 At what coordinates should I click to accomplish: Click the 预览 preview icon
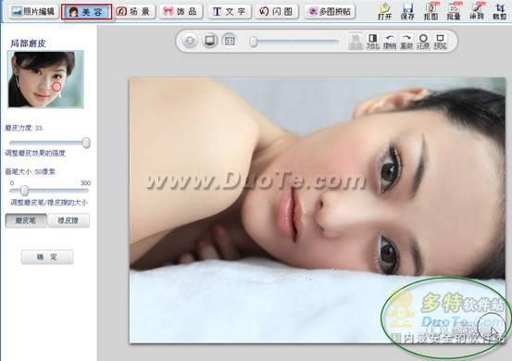pos(440,42)
